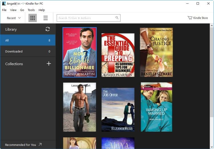214x149 pixels.
Task: Open the Kindle Store cart link
Action: (x=198, y=18)
